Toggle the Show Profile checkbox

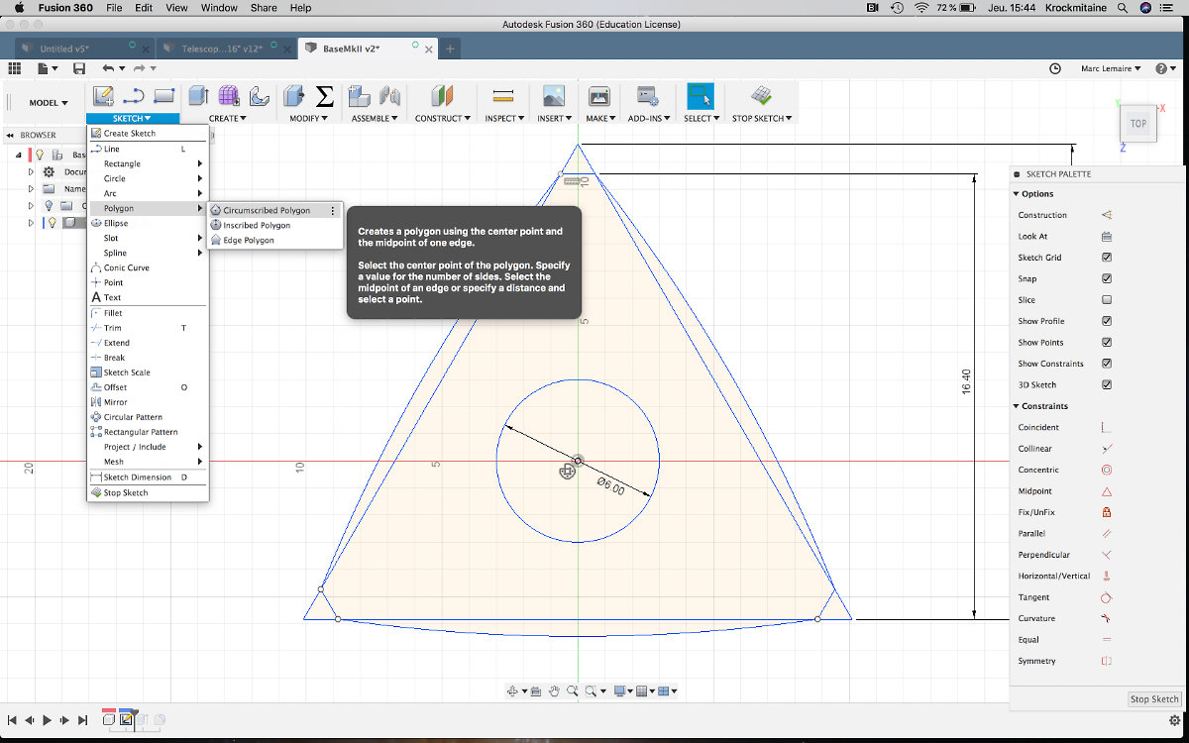pos(1107,321)
